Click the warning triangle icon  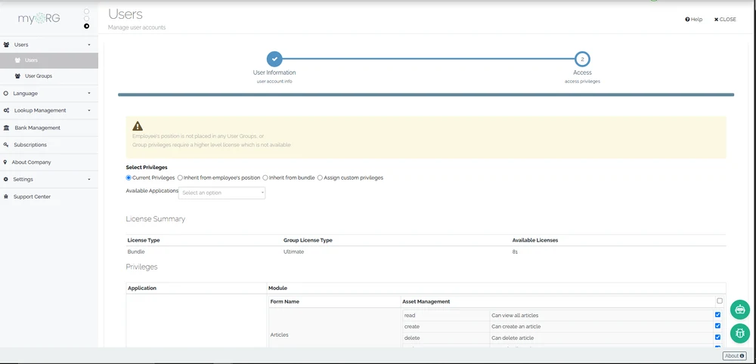coord(138,125)
